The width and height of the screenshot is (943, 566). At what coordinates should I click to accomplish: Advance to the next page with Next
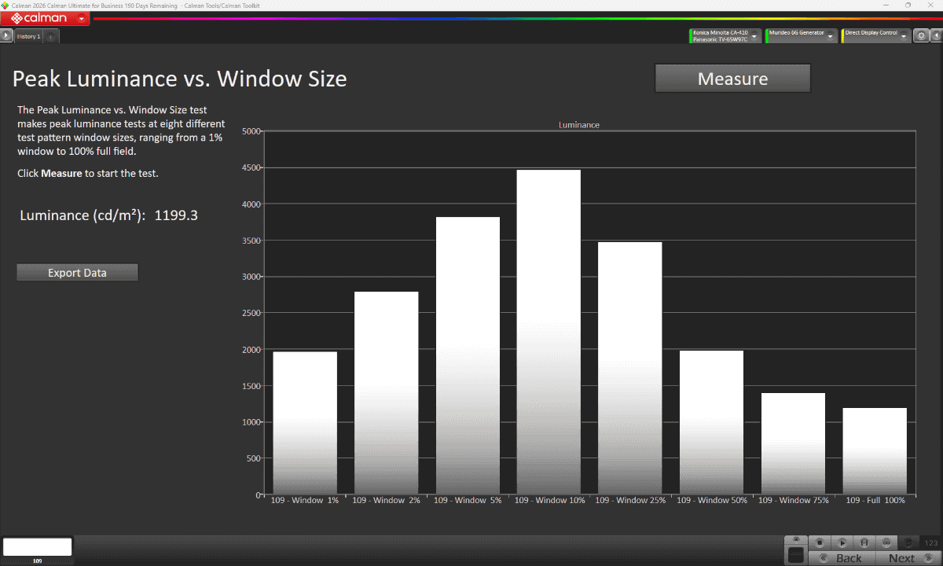pyautogui.click(x=908, y=558)
